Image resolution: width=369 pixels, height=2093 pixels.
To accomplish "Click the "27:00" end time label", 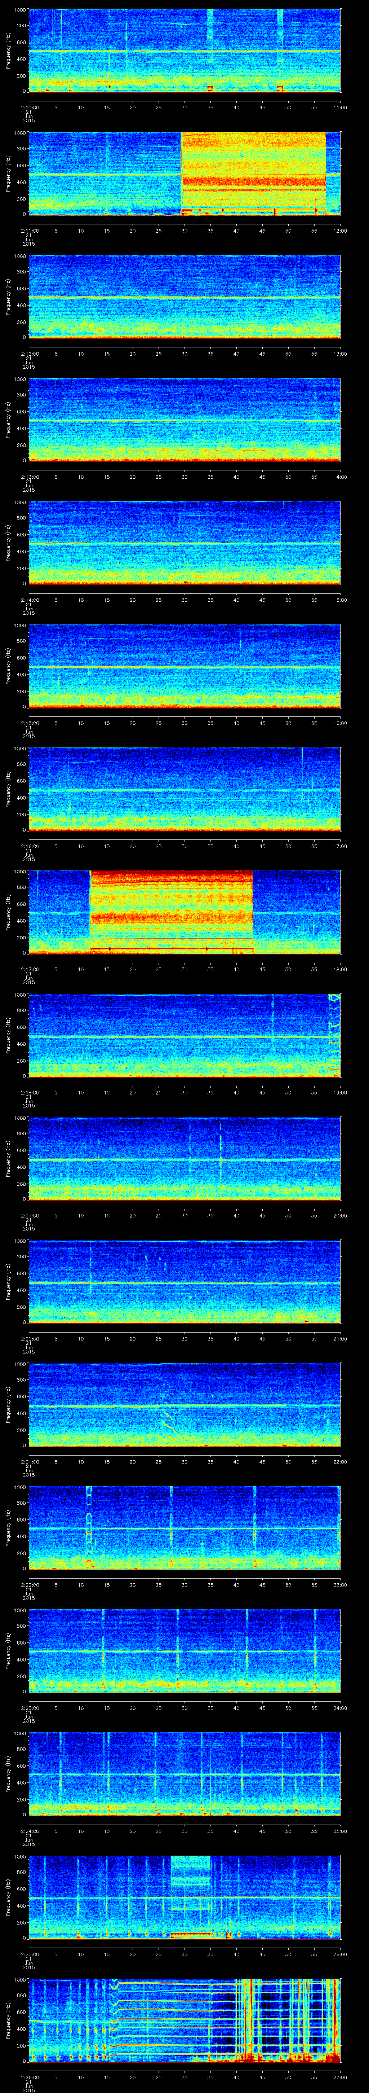I will tap(341, 2077).
